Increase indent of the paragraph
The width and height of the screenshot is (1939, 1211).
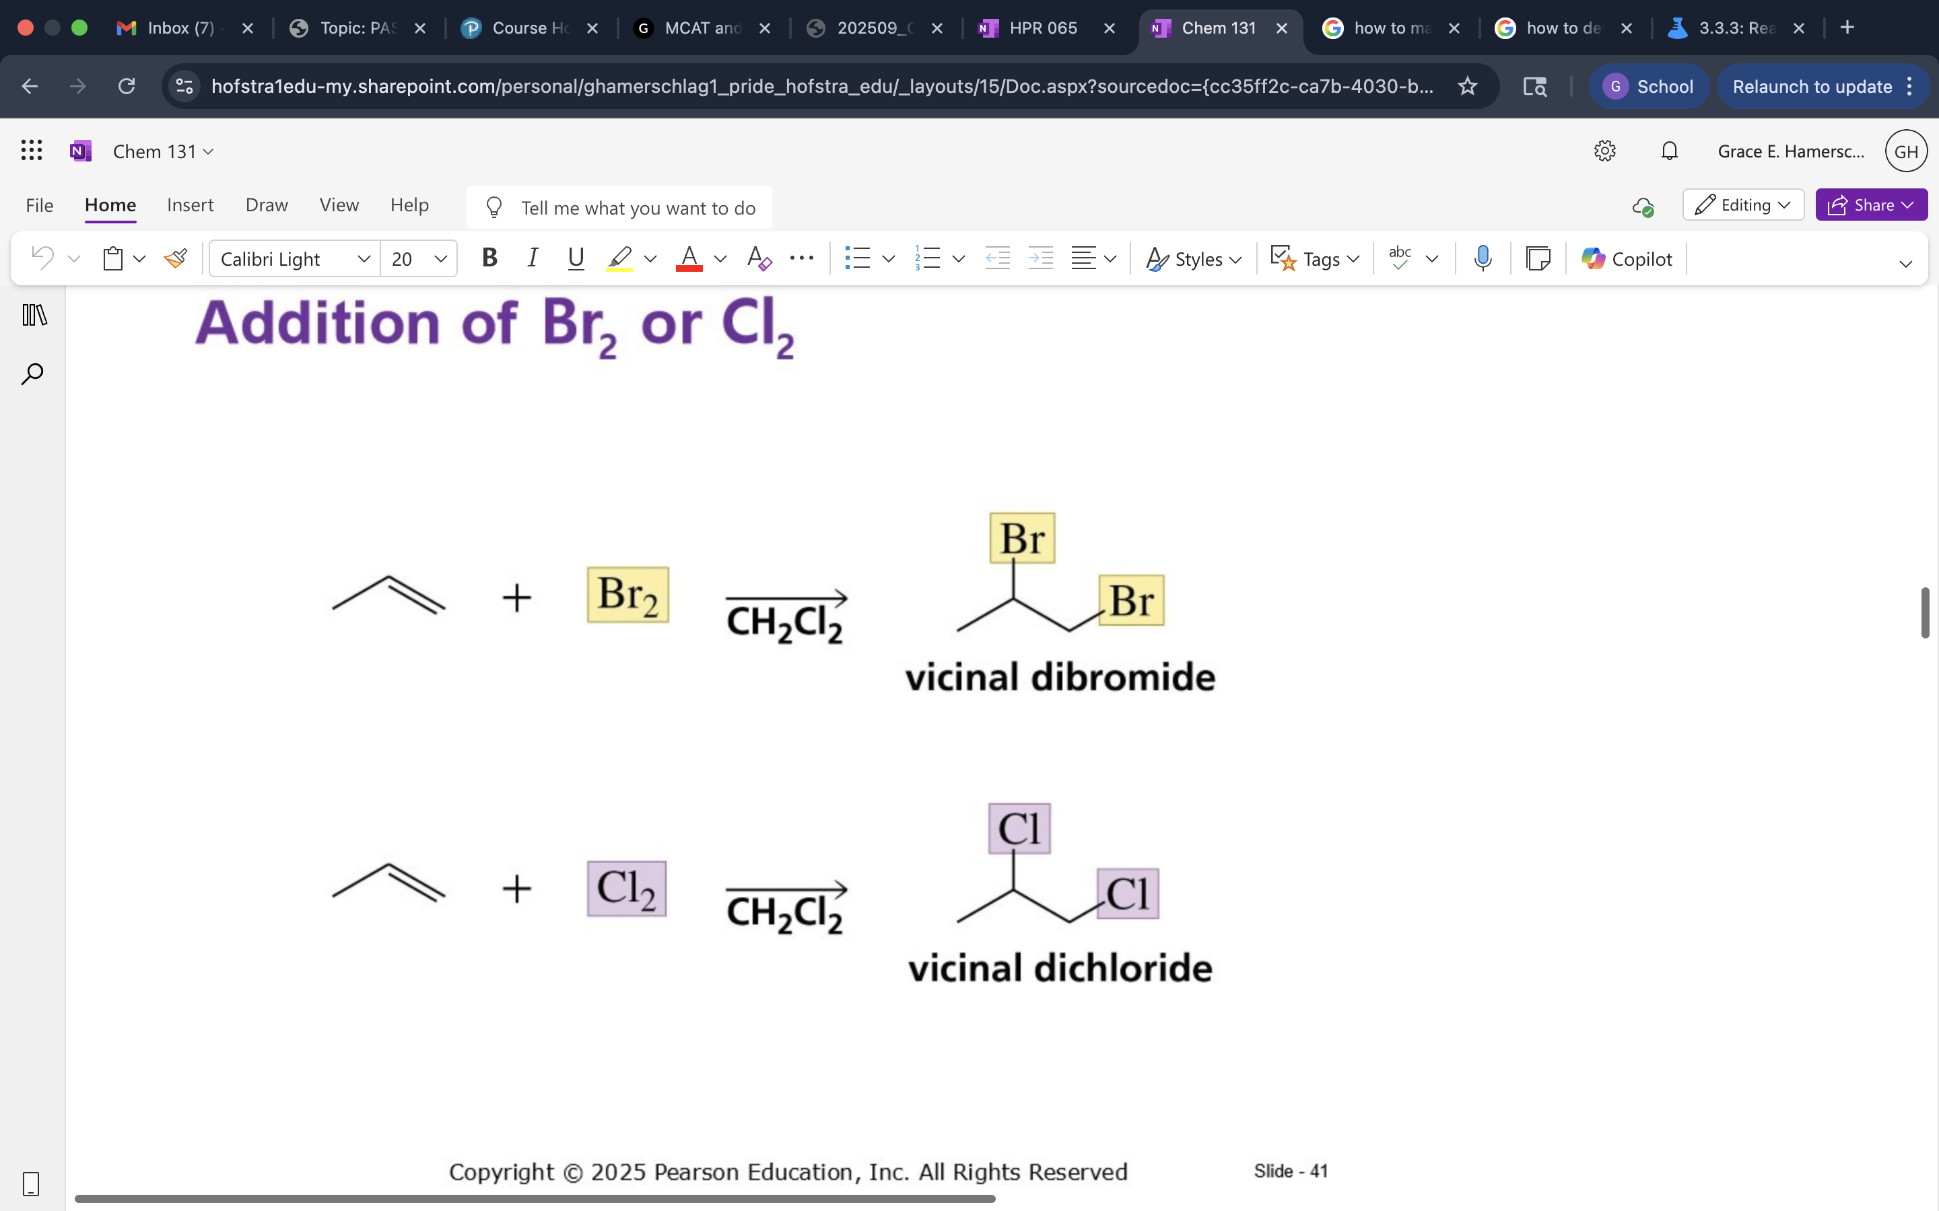tap(1040, 258)
